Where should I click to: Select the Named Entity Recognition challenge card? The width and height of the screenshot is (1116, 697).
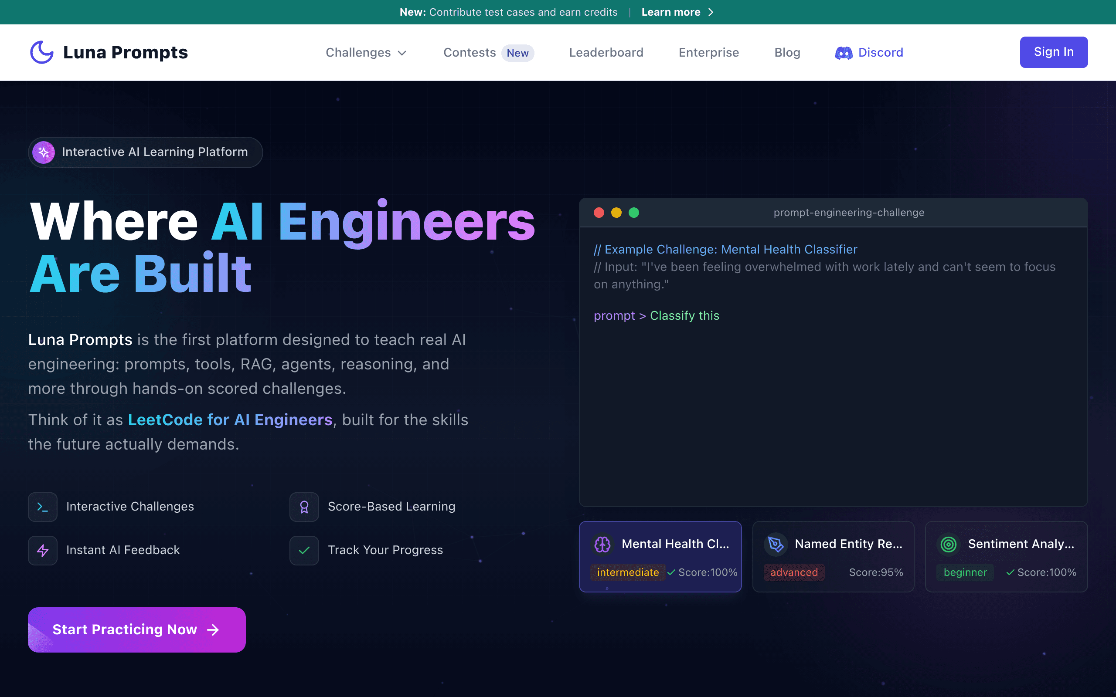[834, 556]
